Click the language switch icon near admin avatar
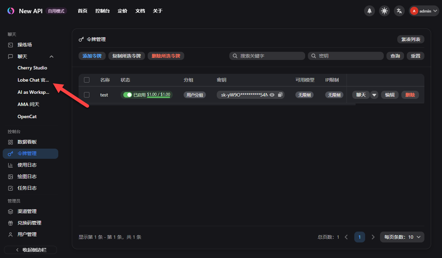This screenshot has height=258, width=442. (x=399, y=10)
